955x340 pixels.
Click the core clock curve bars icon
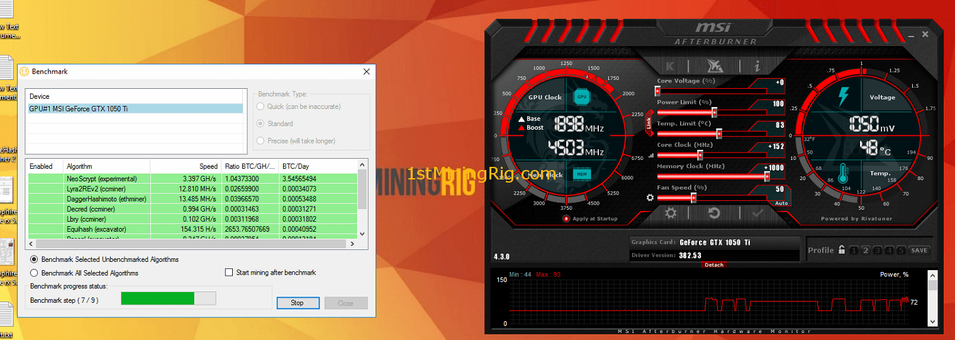pos(651,155)
